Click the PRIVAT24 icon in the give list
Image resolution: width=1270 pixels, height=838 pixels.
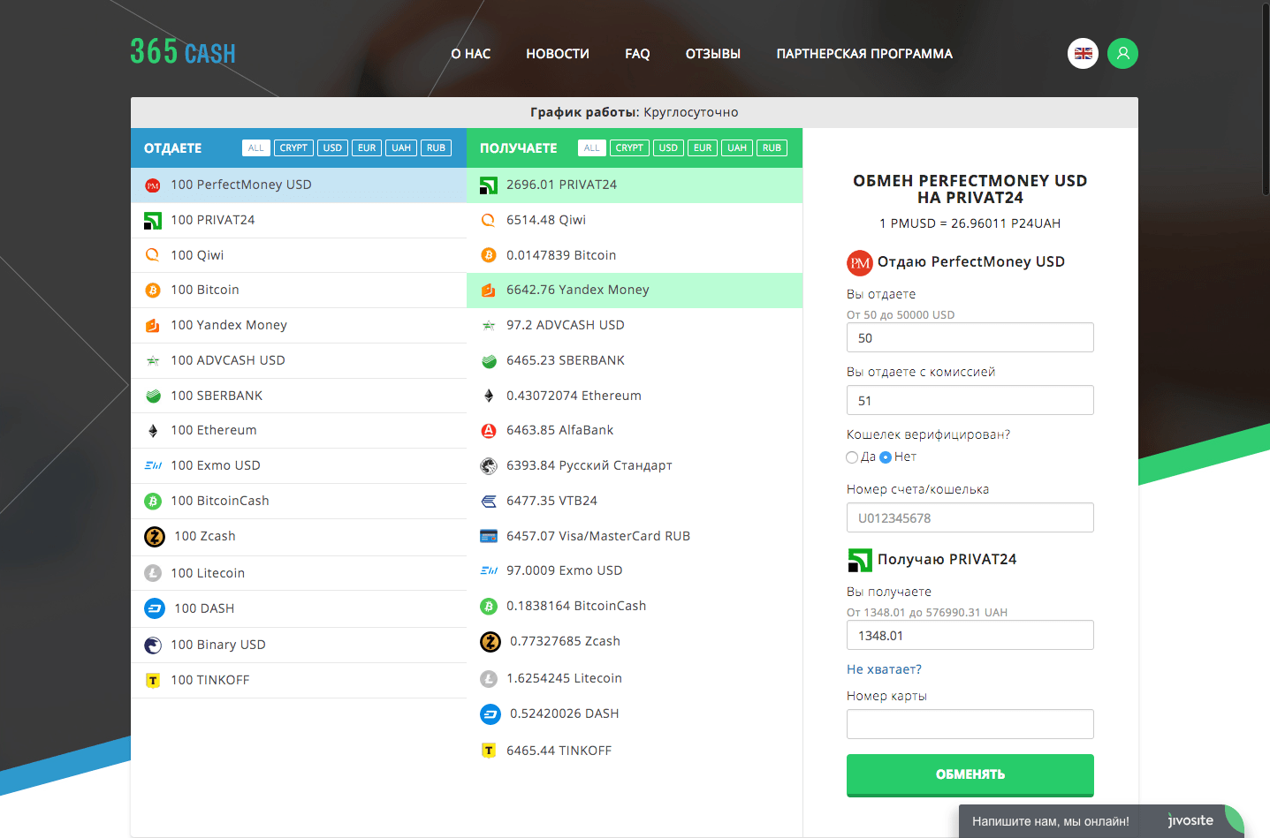(153, 221)
